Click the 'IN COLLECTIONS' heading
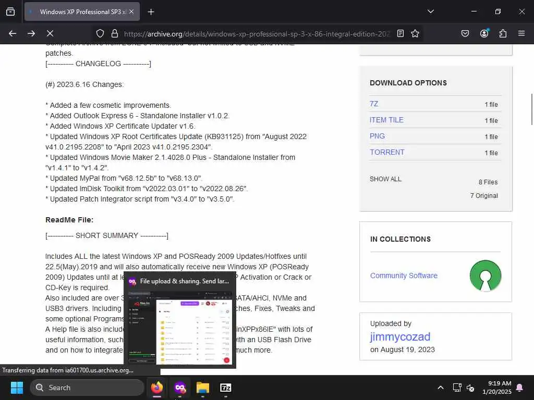The height and width of the screenshot is (400, 534). click(x=400, y=239)
